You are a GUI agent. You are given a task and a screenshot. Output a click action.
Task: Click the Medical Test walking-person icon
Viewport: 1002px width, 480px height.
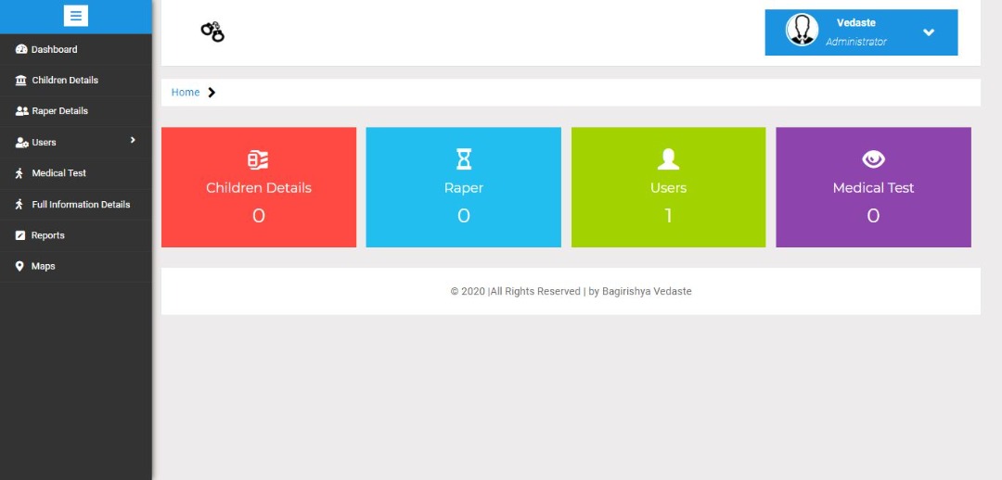(19, 173)
